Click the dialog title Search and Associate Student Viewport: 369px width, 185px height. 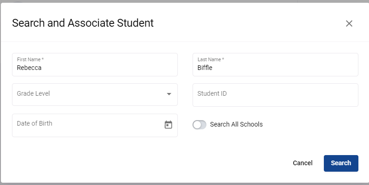pyautogui.click(x=83, y=23)
